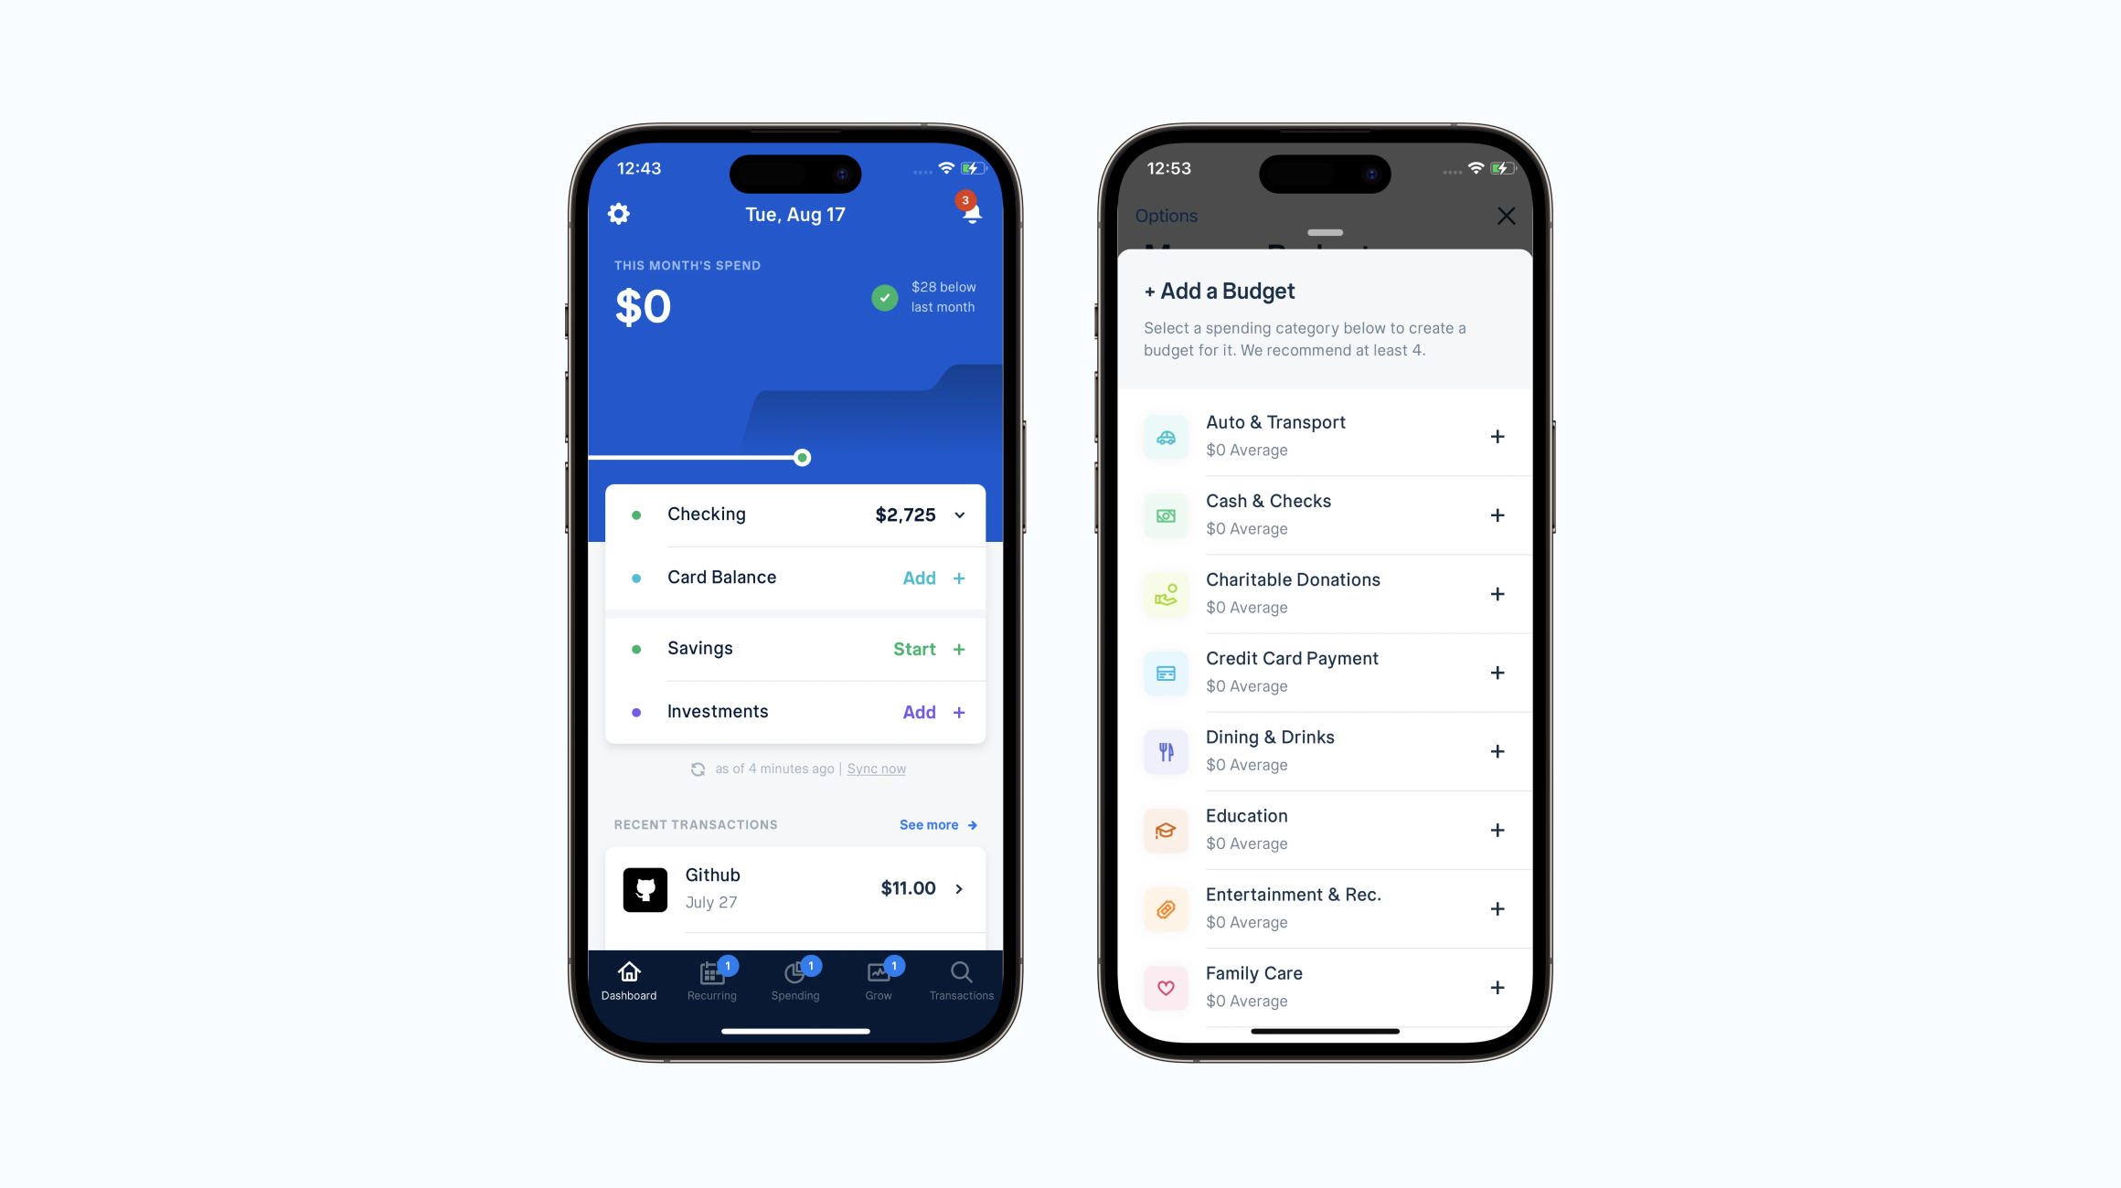This screenshot has width=2121, height=1188.
Task: Select the Spending tab
Action: point(795,980)
